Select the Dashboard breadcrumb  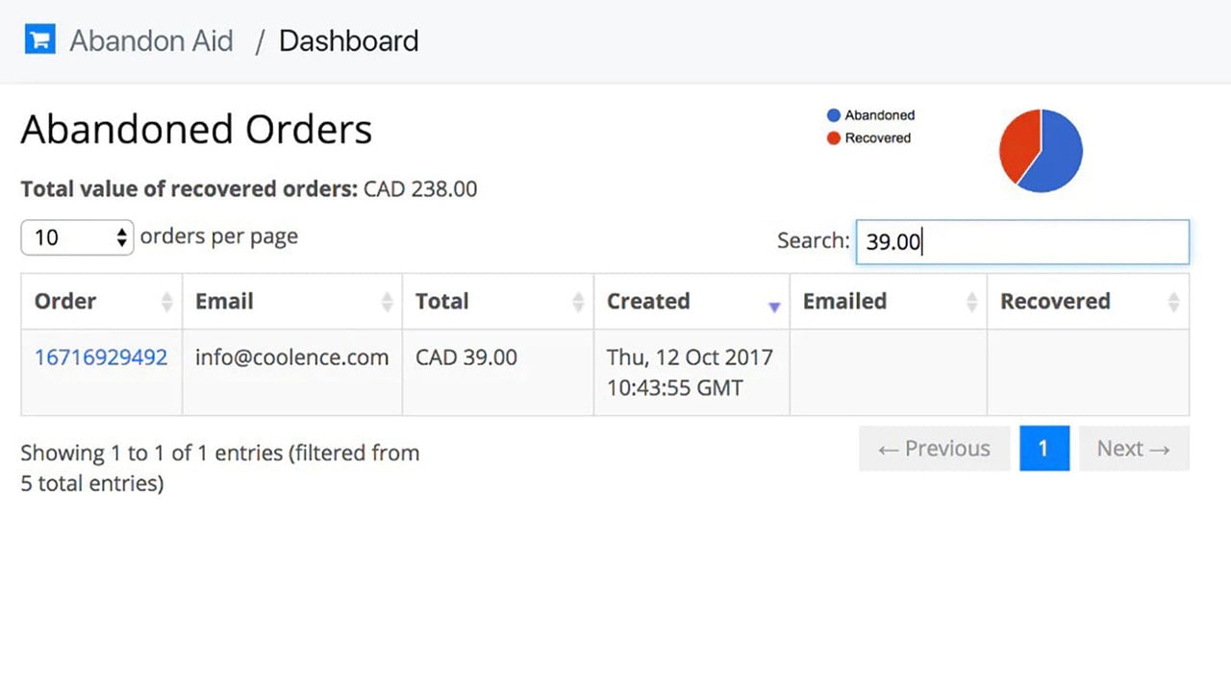click(x=349, y=41)
